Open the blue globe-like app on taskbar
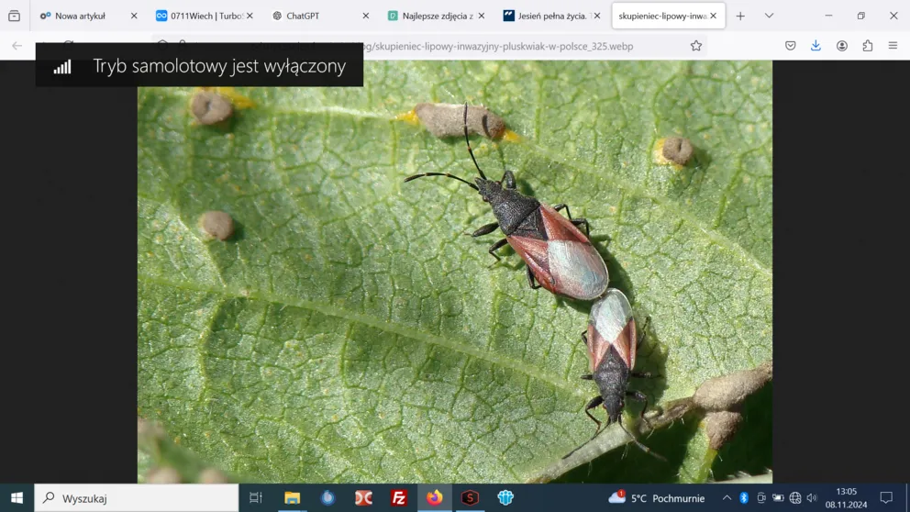 (x=505, y=498)
